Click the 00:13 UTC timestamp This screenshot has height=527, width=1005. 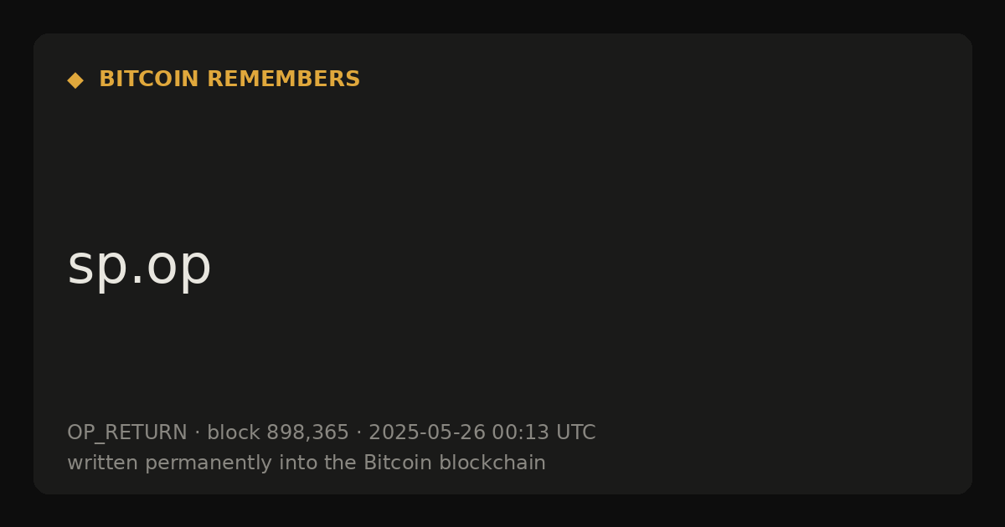[544, 433]
